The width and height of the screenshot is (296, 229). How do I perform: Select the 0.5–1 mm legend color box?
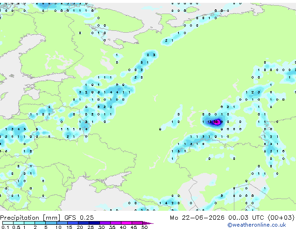click(x=19, y=223)
